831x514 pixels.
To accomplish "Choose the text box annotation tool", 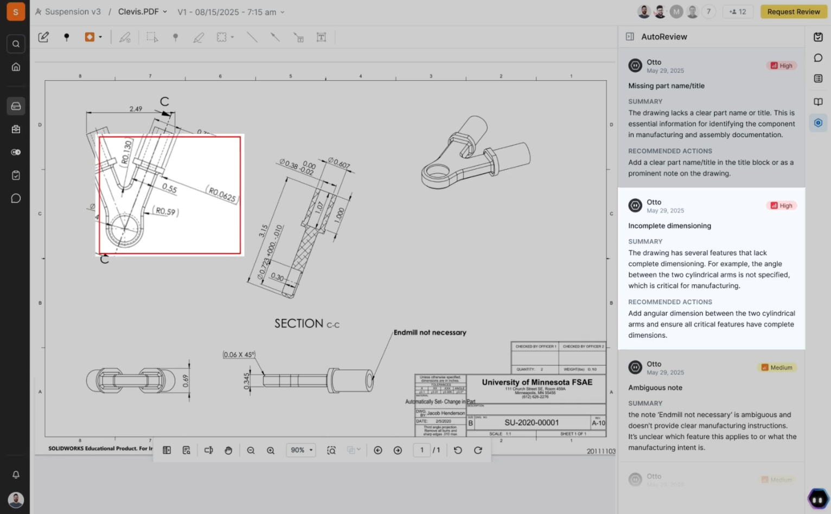I will [x=321, y=37].
